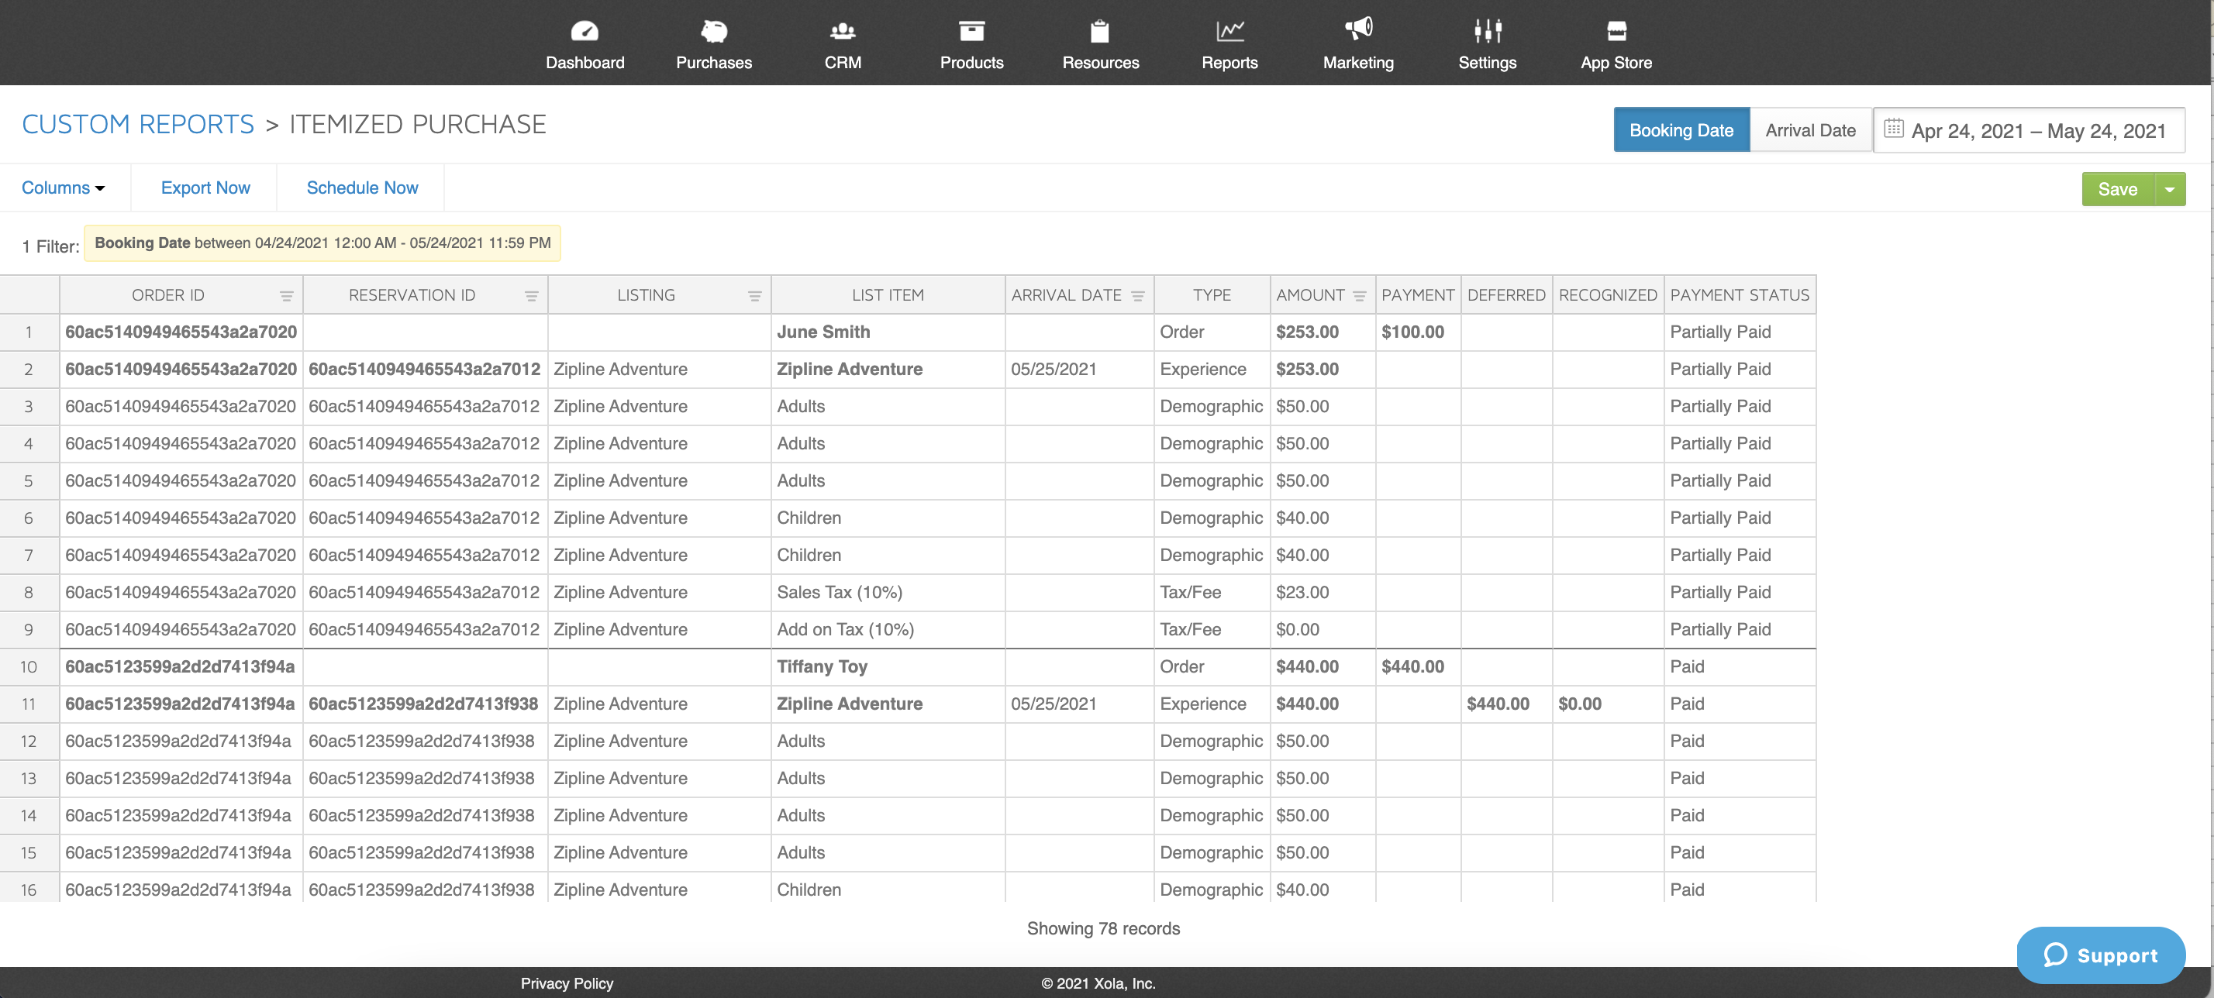Select the Deferred column header
The width and height of the screenshot is (2214, 998).
(x=1505, y=295)
